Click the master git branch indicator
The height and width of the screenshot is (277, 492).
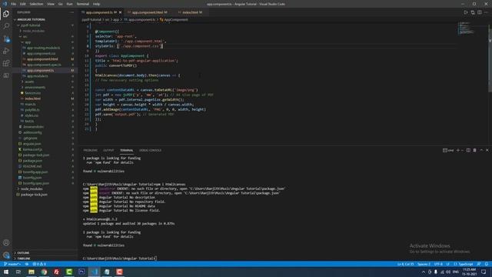point(12,264)
